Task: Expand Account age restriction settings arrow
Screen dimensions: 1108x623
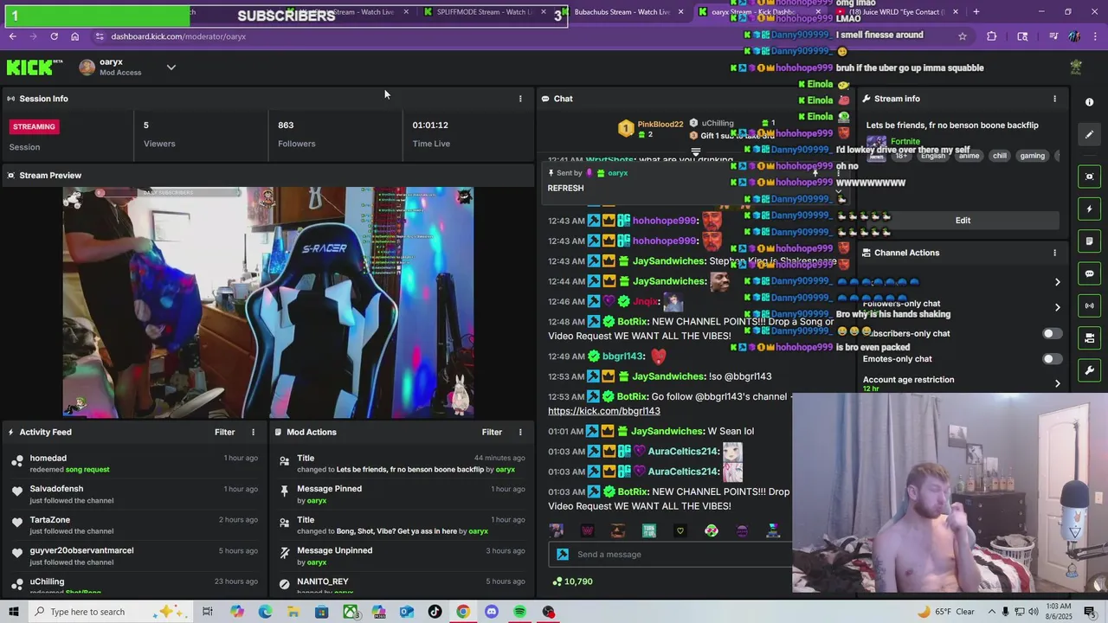Action: pyautogui.click(x=1057, y=383)
